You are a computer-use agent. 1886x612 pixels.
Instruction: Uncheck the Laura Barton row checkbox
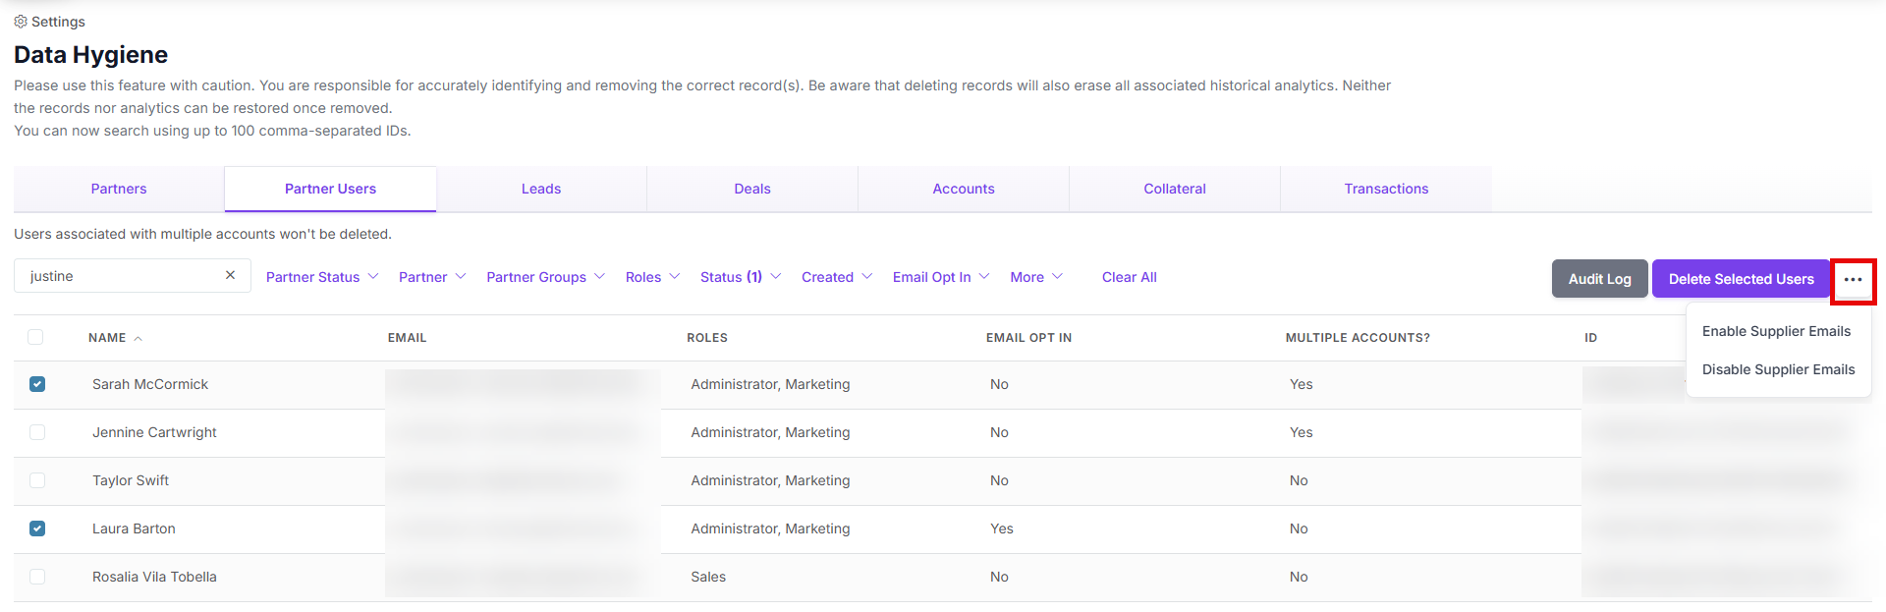point(37,529)
